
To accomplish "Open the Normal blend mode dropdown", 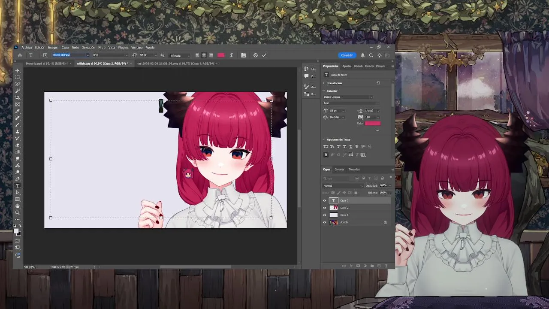I will click(x=343, y=186).
